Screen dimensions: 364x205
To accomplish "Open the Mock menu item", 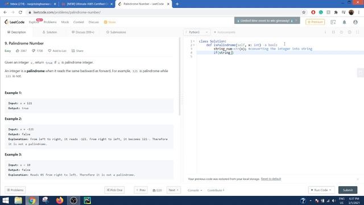I will point(65,22).
